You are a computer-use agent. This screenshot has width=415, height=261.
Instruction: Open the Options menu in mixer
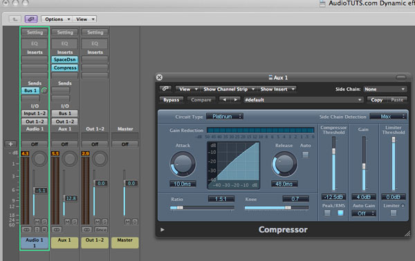coord(57,19)
